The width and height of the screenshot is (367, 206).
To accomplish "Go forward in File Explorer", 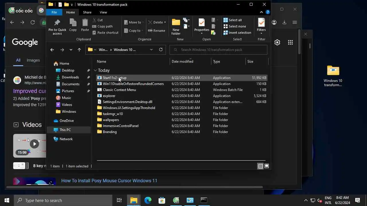I will pos(62,50).
